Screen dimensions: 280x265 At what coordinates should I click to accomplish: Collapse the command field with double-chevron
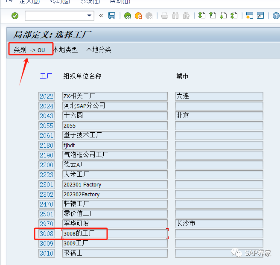tap(101, 16)
